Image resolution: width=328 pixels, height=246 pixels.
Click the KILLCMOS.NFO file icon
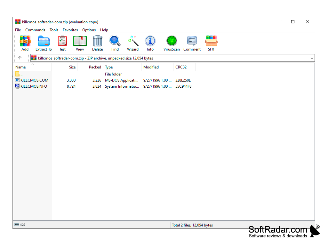(17, 86)
